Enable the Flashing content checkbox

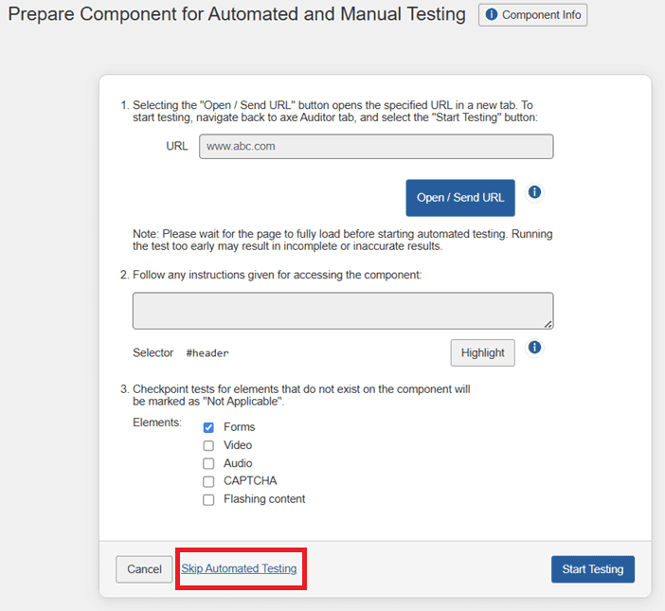pyautogui.click(x=208, y=499)
